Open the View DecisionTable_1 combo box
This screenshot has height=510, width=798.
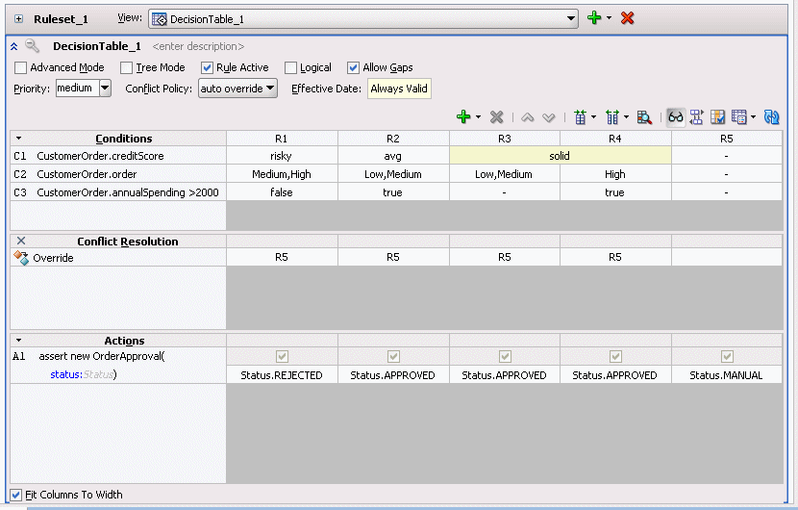coord(571,18)
